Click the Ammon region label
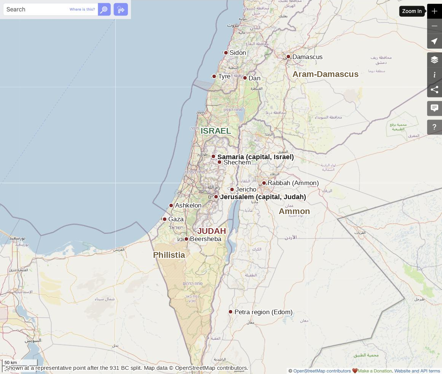This screenshot has width=442, height=374. tap(294, 211)
